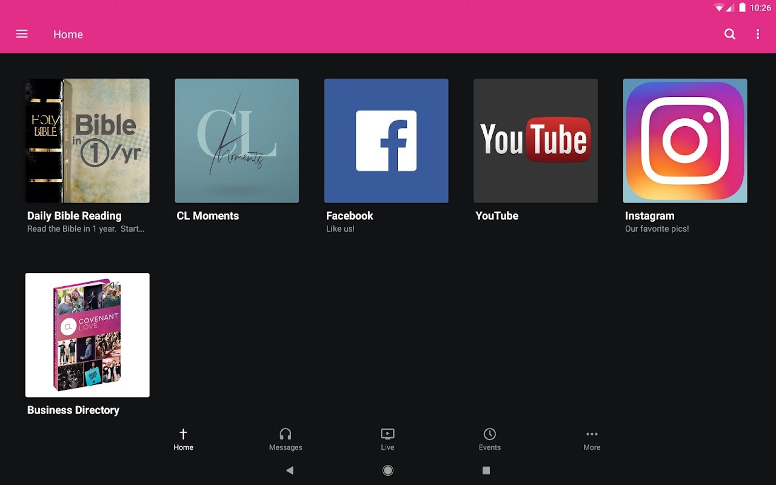This screenshot has width=776, height=485.
Task: Click 'Read the Bible in 1 year' subtitle
Action: (x=86, y=229)
